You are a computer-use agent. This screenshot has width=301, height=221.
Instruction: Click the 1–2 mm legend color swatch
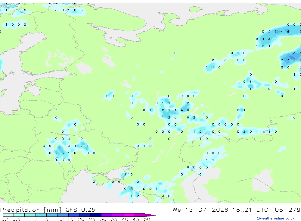pos(30,215)
